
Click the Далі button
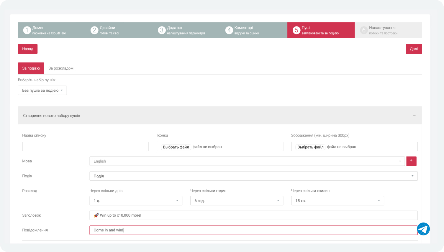tap(413, 49)
